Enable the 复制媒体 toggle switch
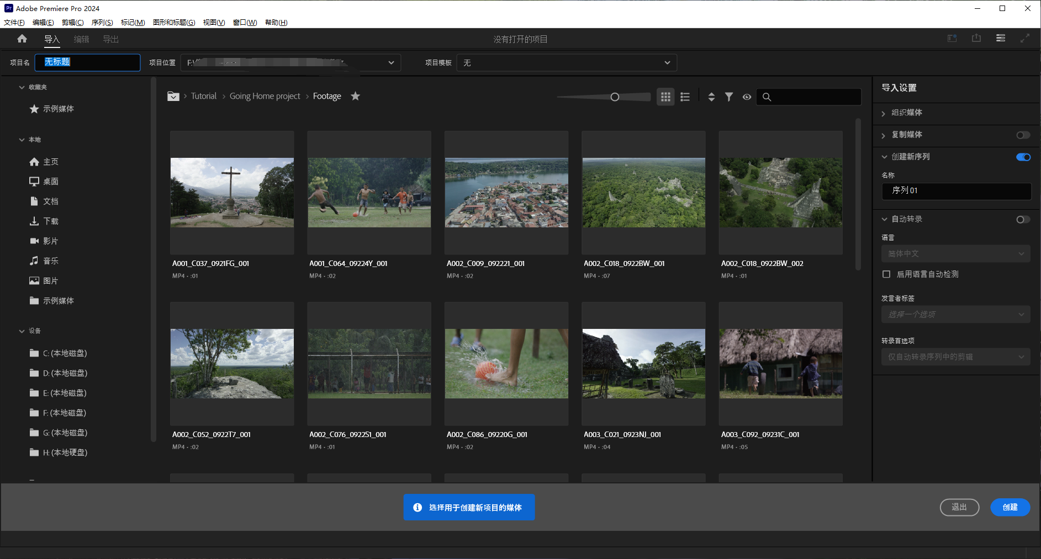Screen dimensions: 1041x559 pos(1023,135)
